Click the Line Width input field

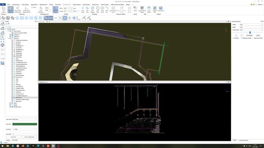click(x=25, y=134)
